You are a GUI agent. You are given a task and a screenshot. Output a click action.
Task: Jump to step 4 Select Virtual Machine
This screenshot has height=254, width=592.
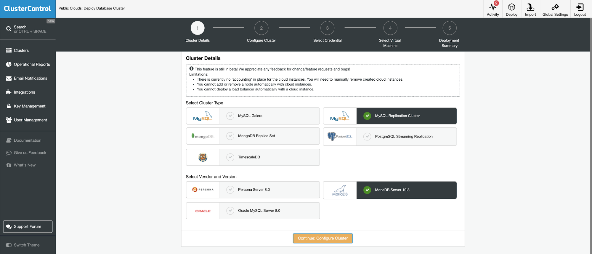pos(390,28)
